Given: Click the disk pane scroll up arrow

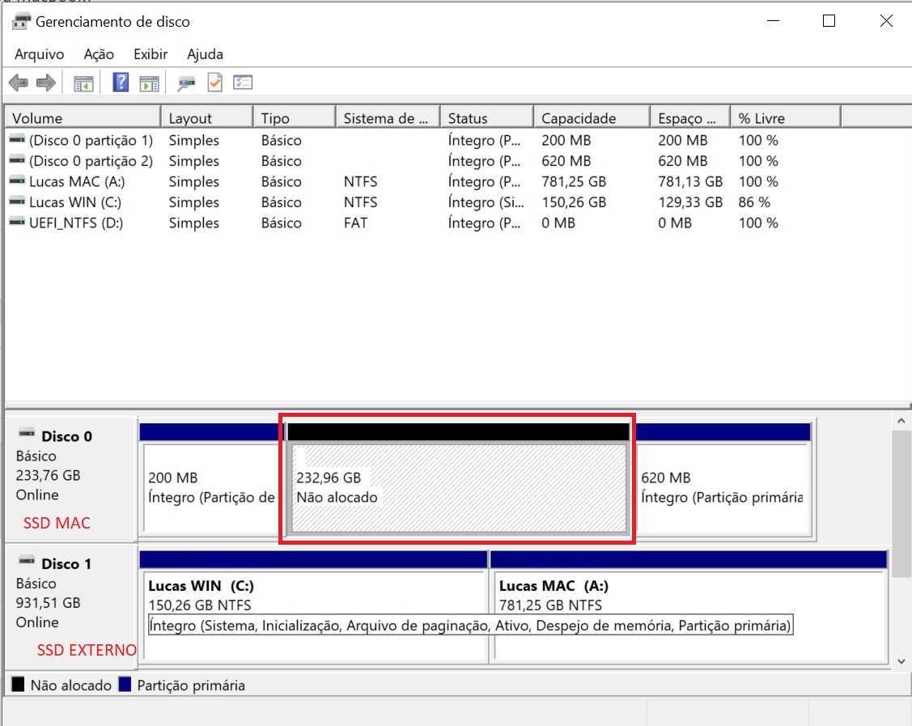Looking at the screenshot, I should [x=901, y=421].
